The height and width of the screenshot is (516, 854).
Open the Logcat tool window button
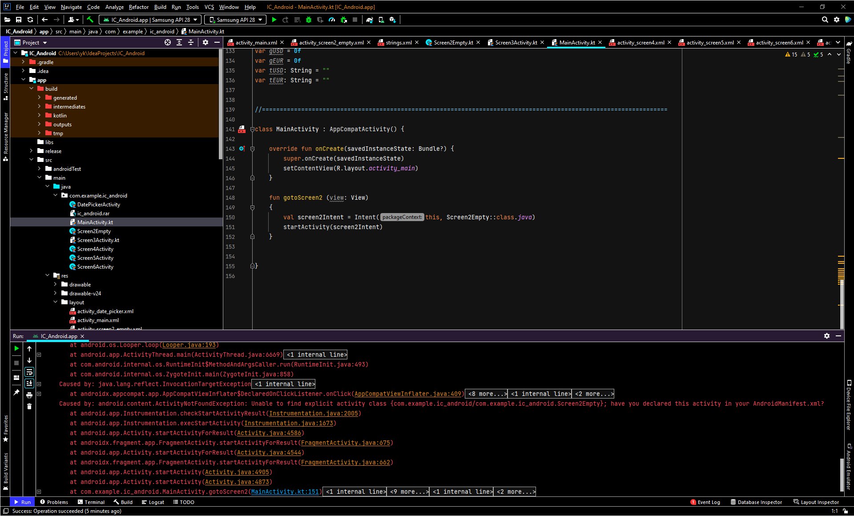(x=153, y=502)
